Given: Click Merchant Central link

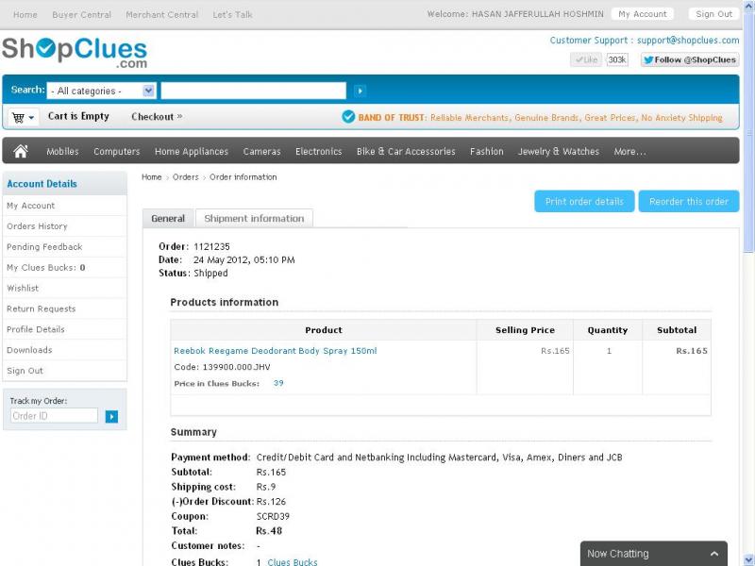Looking at the screenshot, I should coord(161,15).
